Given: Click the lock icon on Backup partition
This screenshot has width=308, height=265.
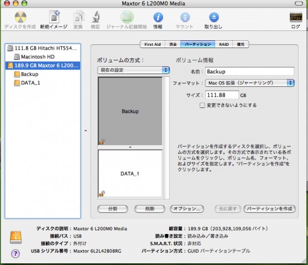Looking at the screenshot, I should (x=102, y=141).
